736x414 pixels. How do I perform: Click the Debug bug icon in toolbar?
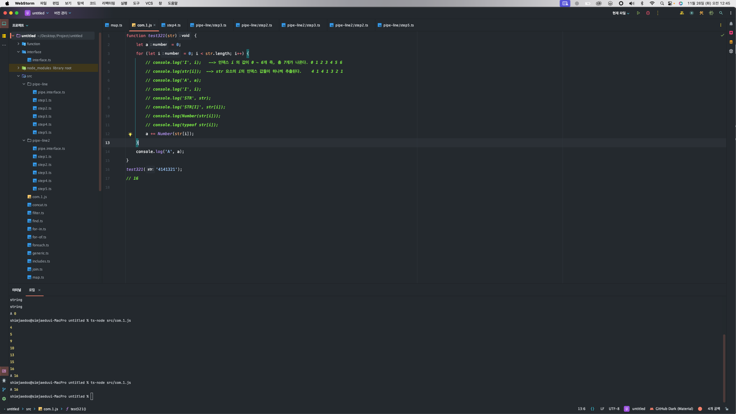(648, 13)
